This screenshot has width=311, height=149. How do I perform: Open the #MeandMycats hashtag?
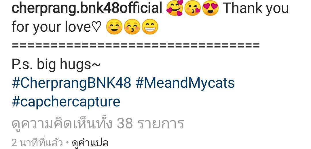click(x=185, y=83)
